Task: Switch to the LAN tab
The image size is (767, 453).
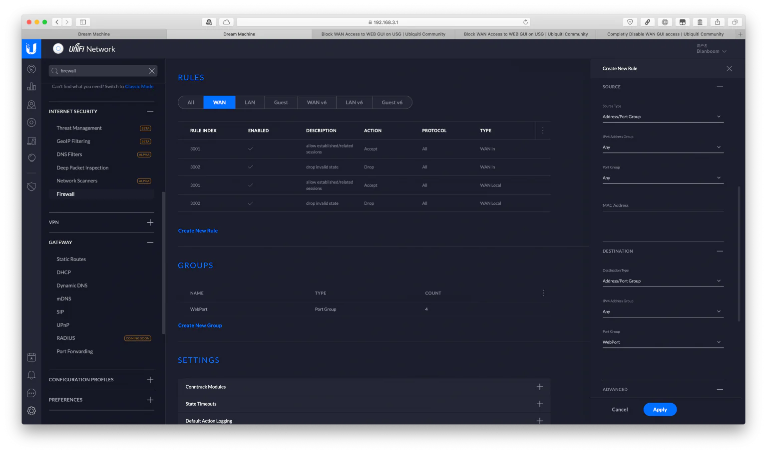Action: tap(249, 102)
